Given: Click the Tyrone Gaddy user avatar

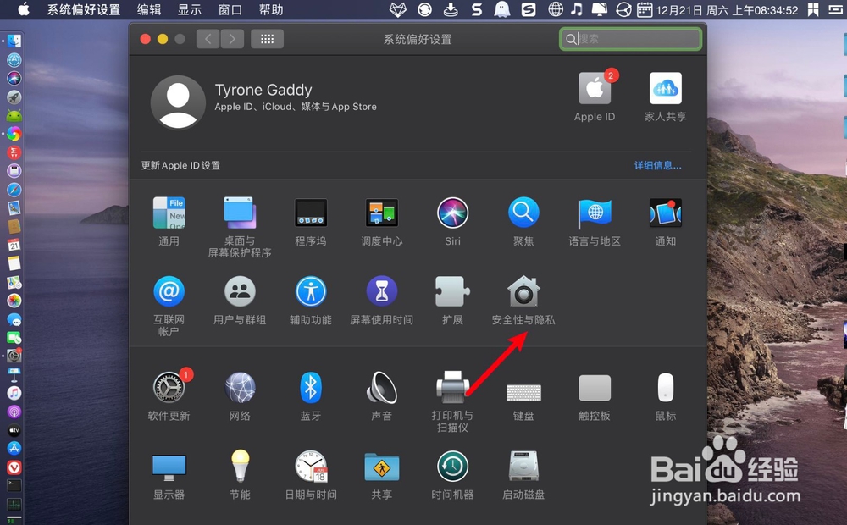Looking at the screenshot, I should [x=178, y=102].
